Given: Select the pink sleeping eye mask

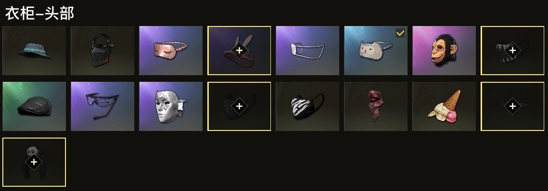Looking at the screenshot, I should point(171,51).
